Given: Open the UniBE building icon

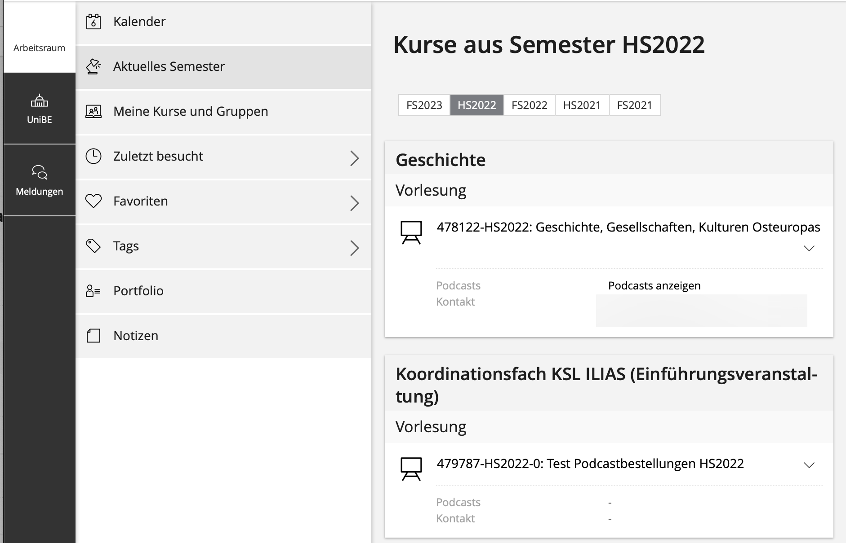Looking at the screenshot, I should tap(40, 101).
